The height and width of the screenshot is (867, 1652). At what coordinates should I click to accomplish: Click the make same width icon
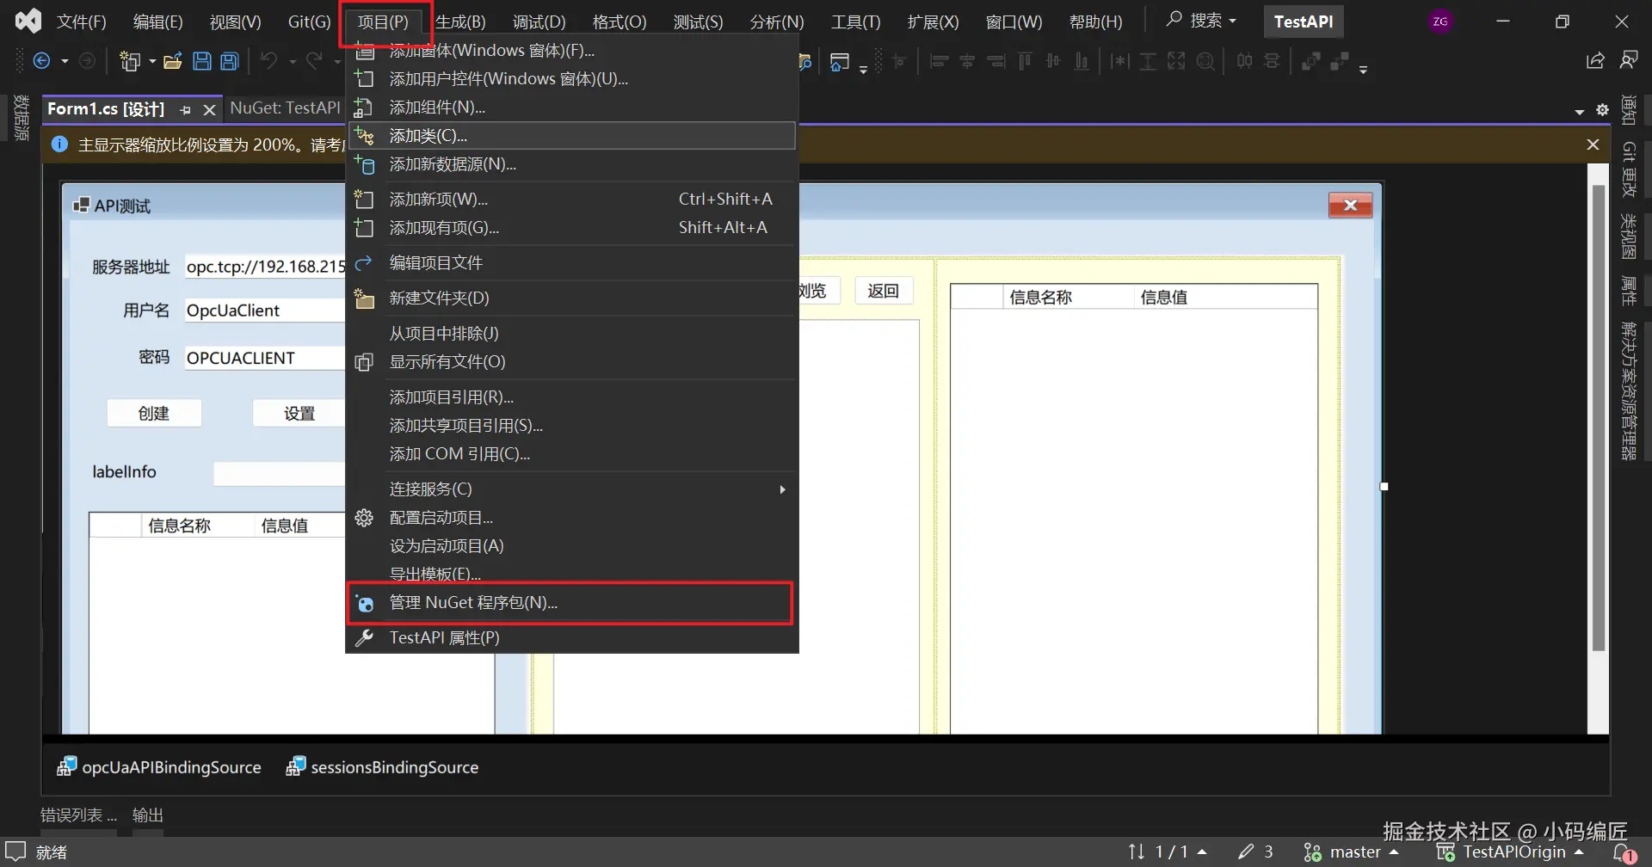point(1119,61)
